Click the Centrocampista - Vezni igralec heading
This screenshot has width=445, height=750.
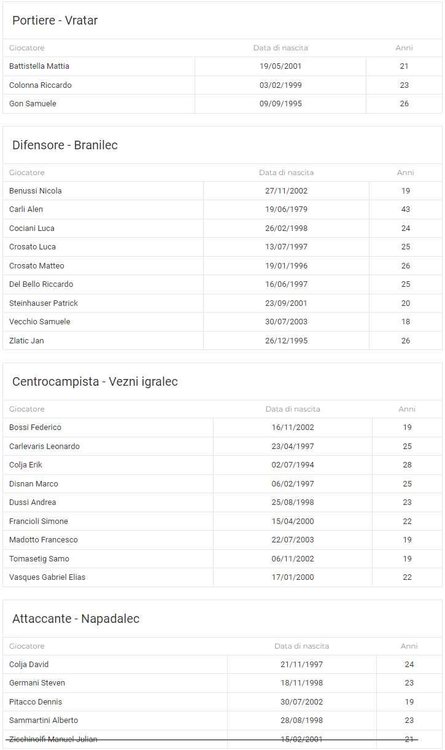pos(95,381)
